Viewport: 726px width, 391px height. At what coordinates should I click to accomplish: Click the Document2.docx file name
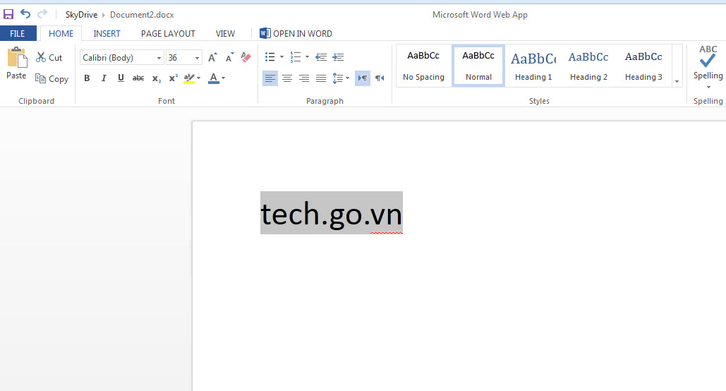click(142, 15)
